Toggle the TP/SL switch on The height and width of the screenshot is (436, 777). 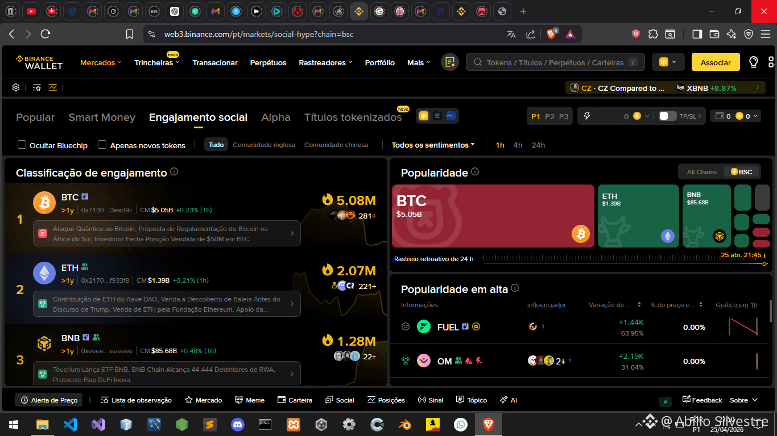click(x=667, y=116)
